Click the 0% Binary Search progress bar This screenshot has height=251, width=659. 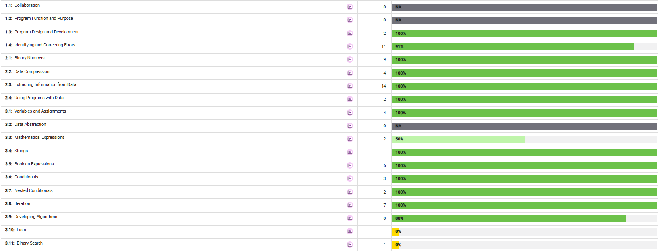(x=525, y=245)
